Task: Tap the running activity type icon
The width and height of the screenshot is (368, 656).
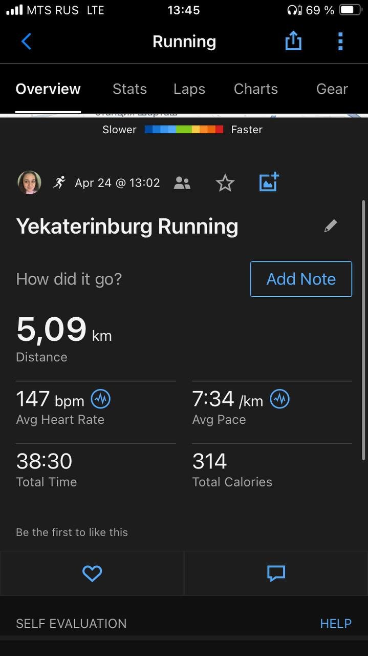Action: (x=59, y=182)
